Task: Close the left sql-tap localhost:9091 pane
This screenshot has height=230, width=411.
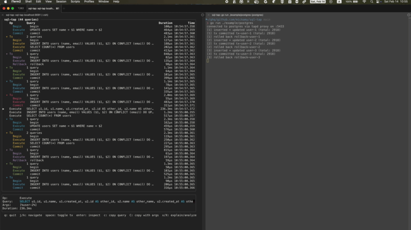Action: pyautogui.click(x=3, y=15)
